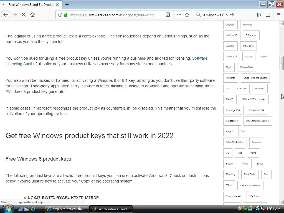Click the network tray icon
Screen dimensions: 284x213
[257, 209]
